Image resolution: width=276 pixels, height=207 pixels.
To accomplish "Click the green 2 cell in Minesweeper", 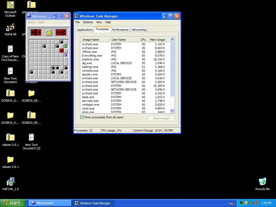I will [x=66, y=46].
